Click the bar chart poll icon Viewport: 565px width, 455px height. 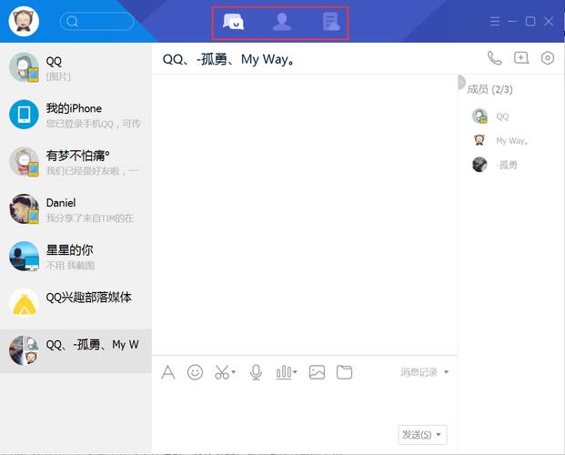click(x=284, y=372)
